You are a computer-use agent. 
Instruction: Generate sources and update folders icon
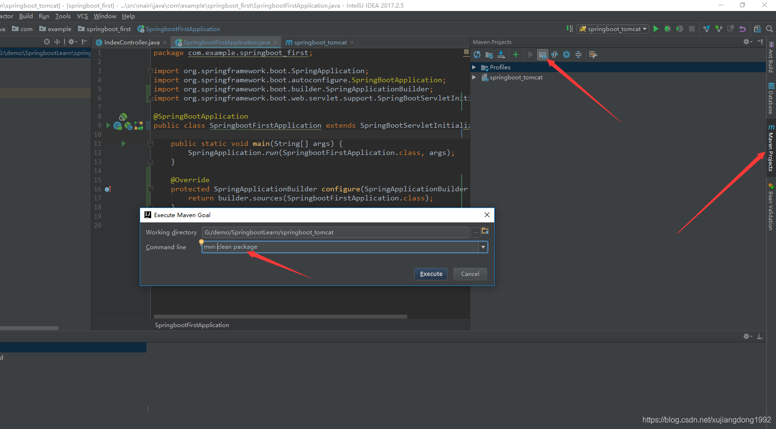(489, 55)
